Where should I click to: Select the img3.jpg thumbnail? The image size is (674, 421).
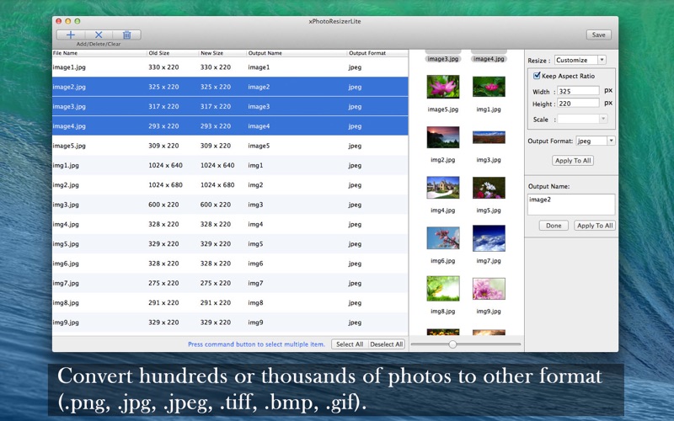coord(489,137)
